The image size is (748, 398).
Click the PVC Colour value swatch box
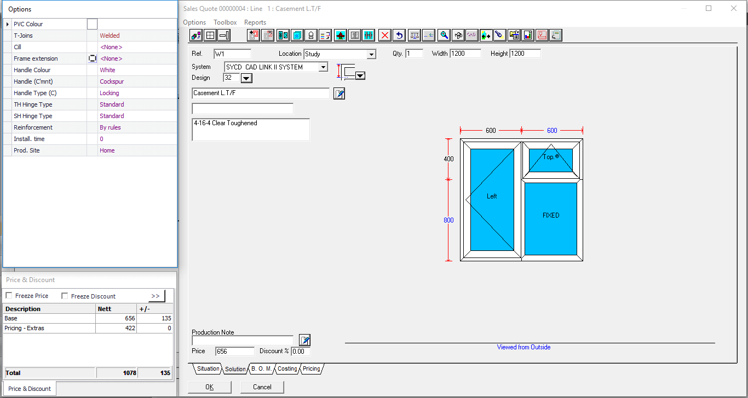click(92, 24)
